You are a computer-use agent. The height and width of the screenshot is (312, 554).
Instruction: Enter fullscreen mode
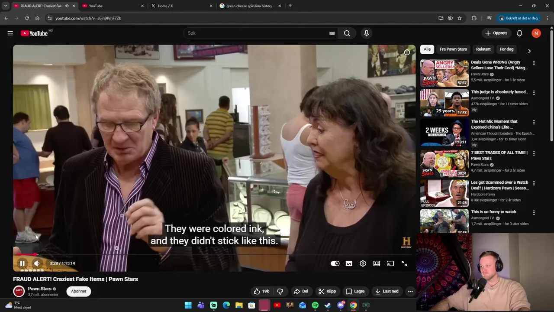pos(404,263)
